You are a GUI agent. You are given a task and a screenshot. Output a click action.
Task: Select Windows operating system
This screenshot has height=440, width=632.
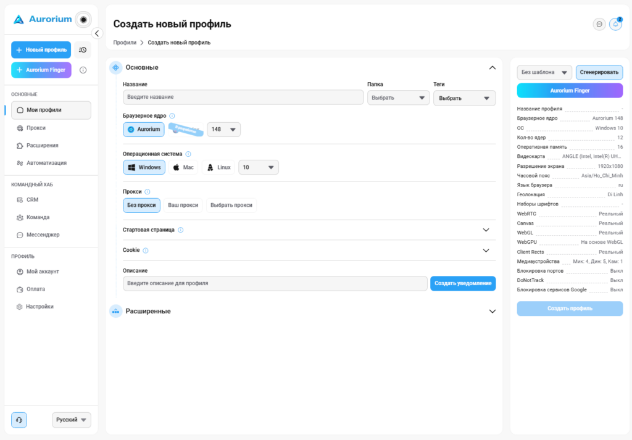[x=144, y=167]
